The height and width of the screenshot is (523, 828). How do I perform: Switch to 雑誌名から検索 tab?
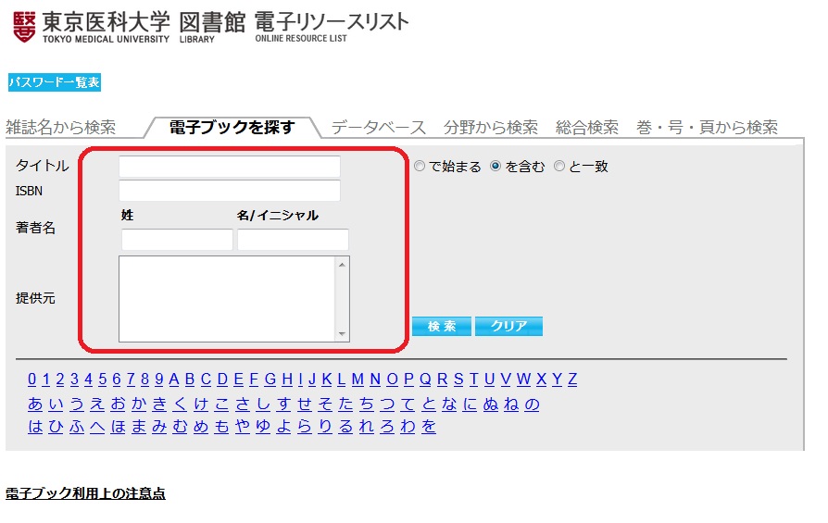click(x=61, y=127)
